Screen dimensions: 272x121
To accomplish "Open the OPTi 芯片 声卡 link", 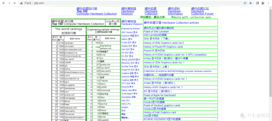I will tap(128, 83).
